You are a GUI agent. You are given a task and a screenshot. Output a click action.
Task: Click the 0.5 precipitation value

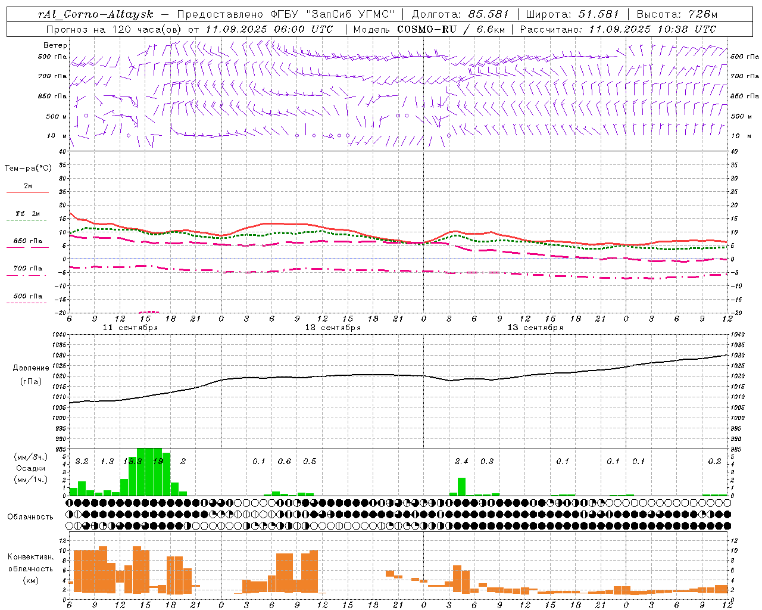310,462
